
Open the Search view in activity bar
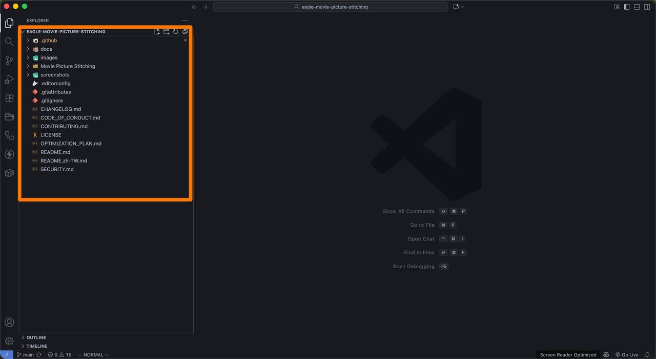click(x=9, y=42)
